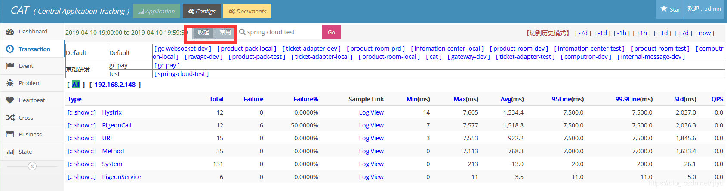Image resolution: width=727 pixels, height=191 pixels.
Task: Expand show chart for Method row
Action: pos(82,151)
